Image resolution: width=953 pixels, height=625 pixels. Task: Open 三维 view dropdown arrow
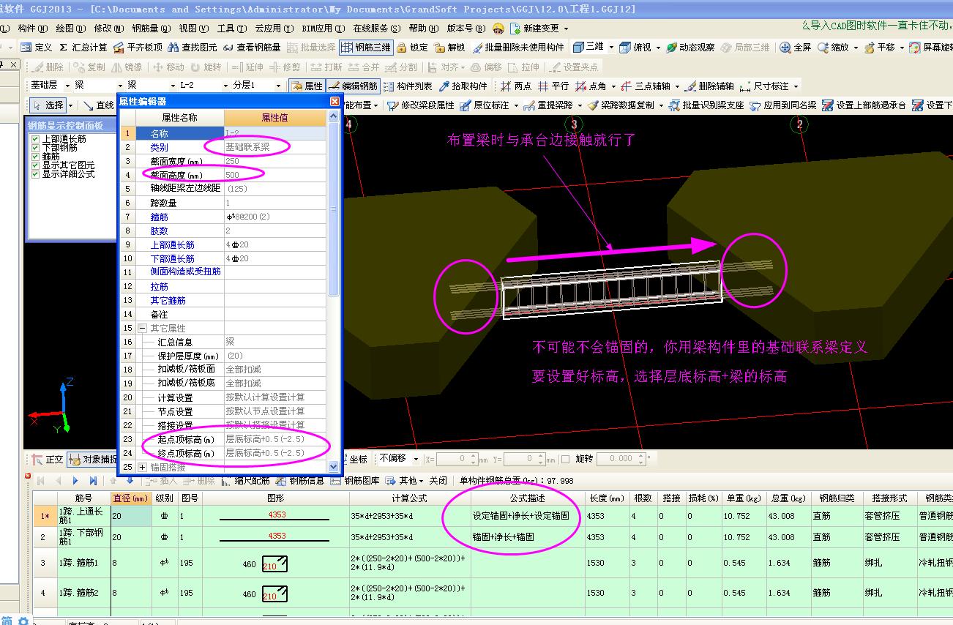pyautogui.click(x=611, y=47)
